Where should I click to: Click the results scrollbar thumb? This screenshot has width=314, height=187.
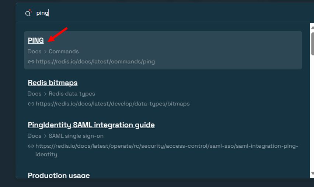pos(313,43)
